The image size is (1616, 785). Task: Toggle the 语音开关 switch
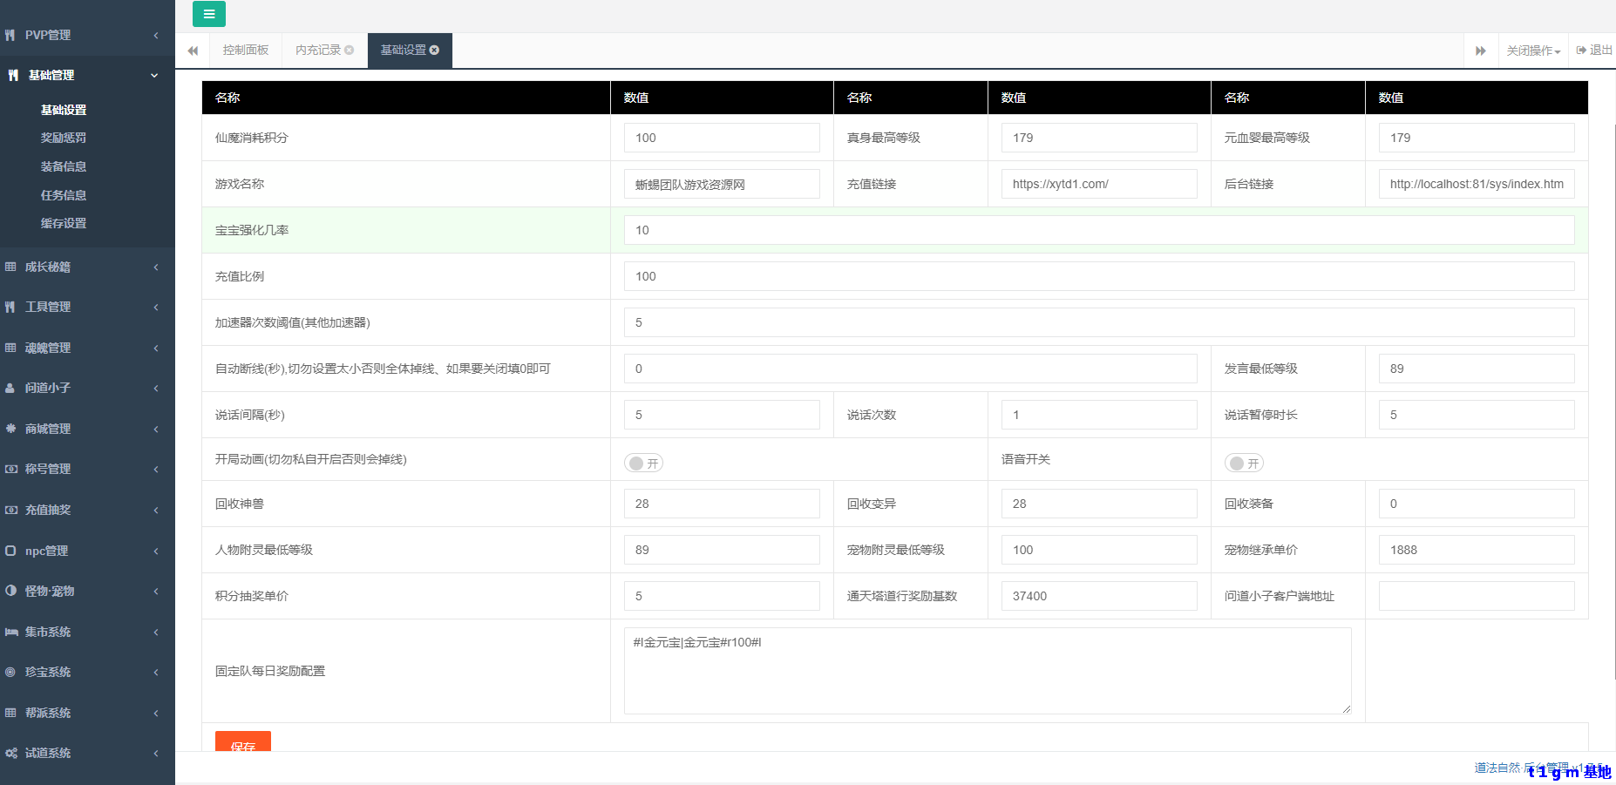(1244, 463)
